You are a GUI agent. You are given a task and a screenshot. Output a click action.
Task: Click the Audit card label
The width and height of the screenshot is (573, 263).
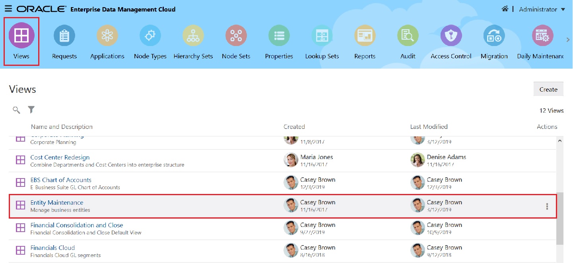408,56
